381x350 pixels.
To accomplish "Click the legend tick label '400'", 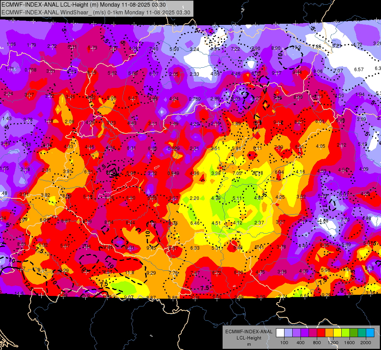I will (300, 343).
